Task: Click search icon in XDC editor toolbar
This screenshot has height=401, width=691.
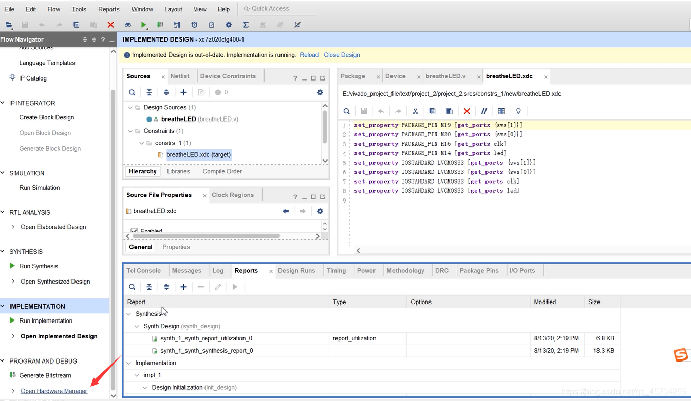Action: click(347, 111)
